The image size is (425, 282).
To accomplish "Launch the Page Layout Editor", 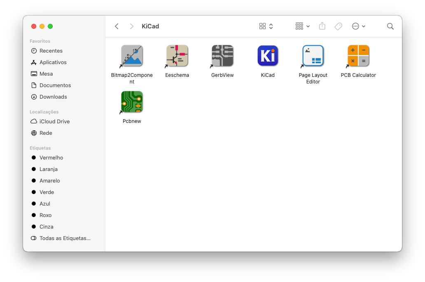I will point(313,55).
